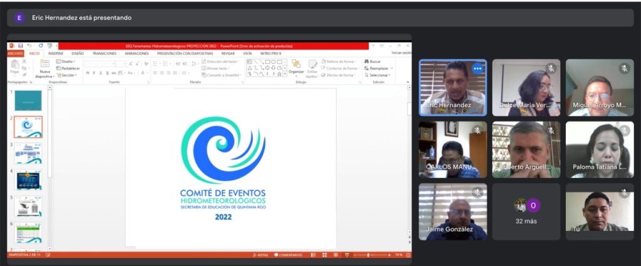This screenshot has width=641, height=266.
Task: Expand the Diseño layout dropdown
Action: point(66,61)
